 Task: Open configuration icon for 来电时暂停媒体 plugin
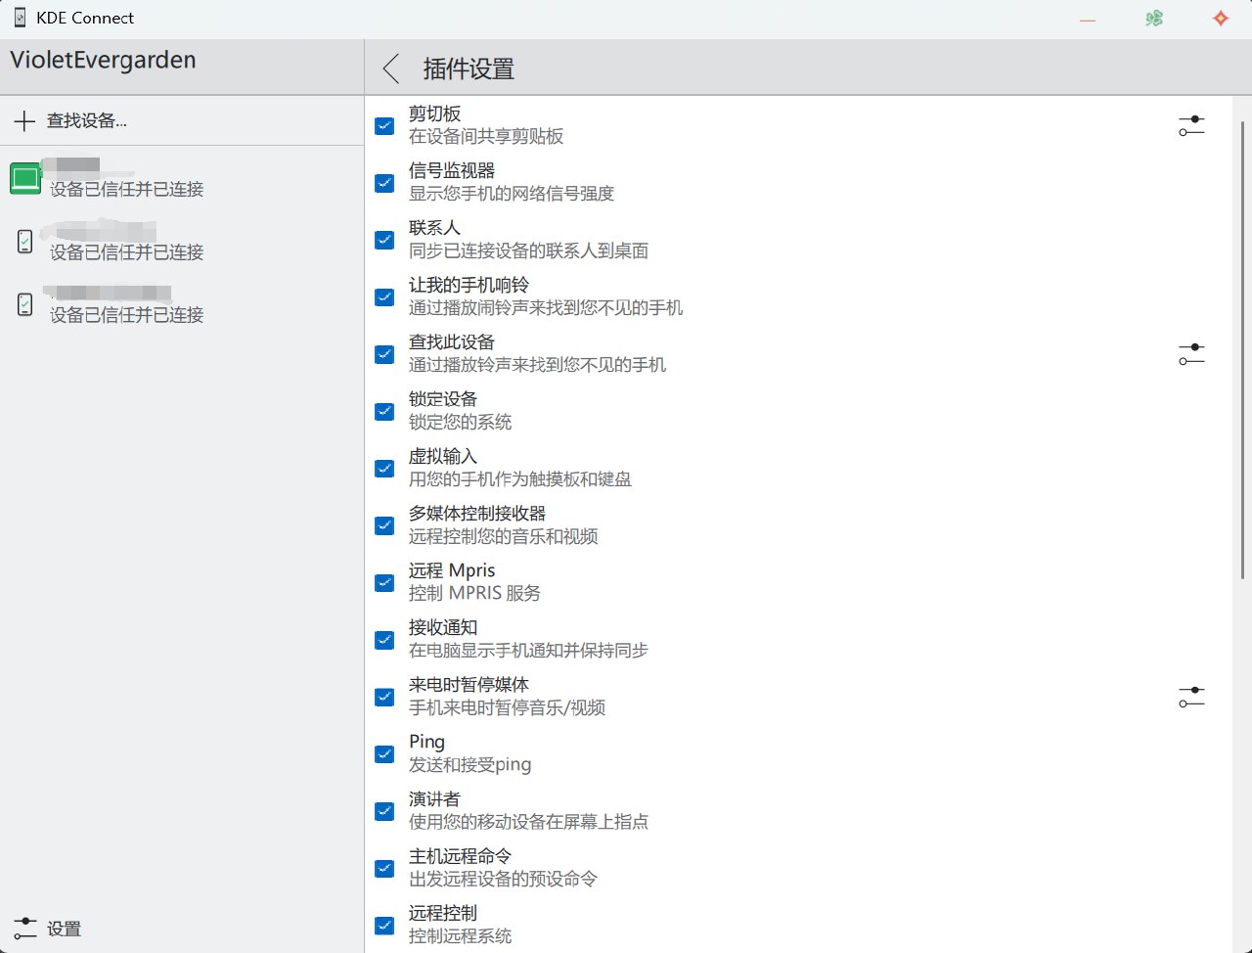coord(1190,697)
